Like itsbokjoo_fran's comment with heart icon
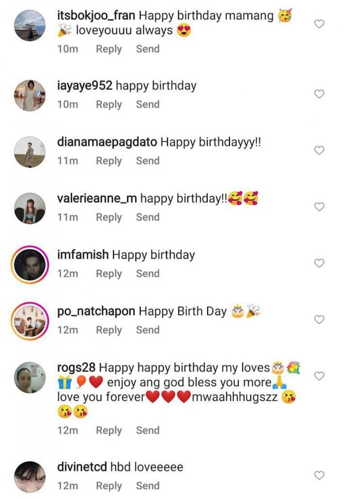344x499 pixels. tap(319, 25)
